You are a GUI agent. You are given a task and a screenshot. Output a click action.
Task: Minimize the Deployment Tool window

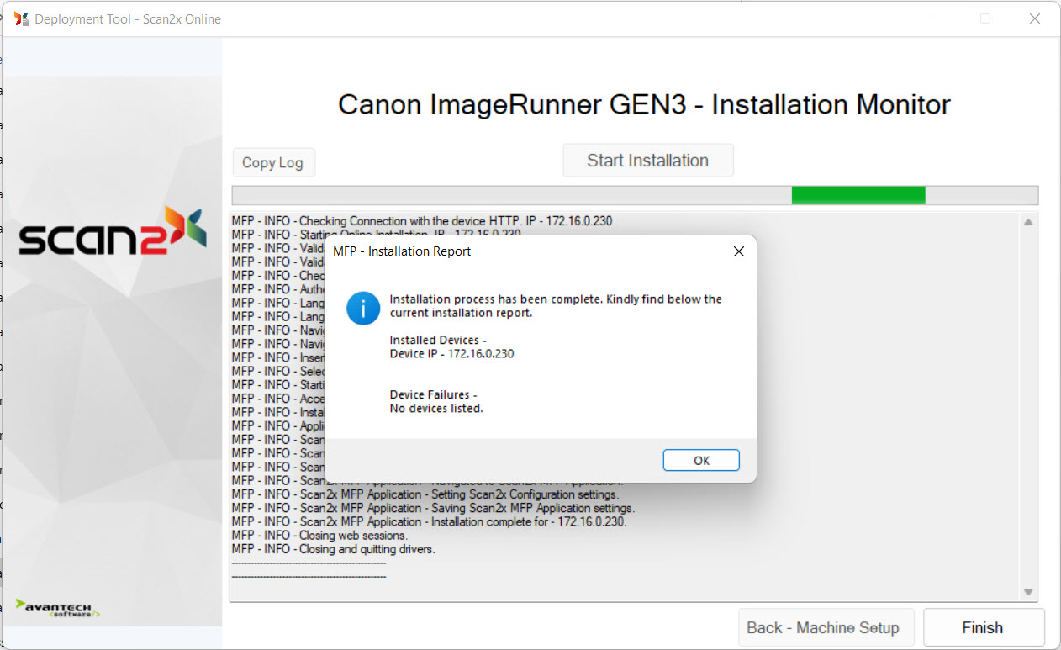pyautogui.click(x=937, y=18)
